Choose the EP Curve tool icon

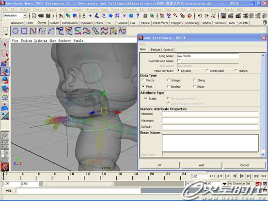pyautogui.click(x=33, y=31)
